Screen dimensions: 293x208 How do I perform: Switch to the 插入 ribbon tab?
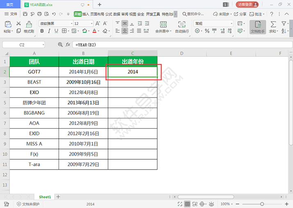point(86,14)
